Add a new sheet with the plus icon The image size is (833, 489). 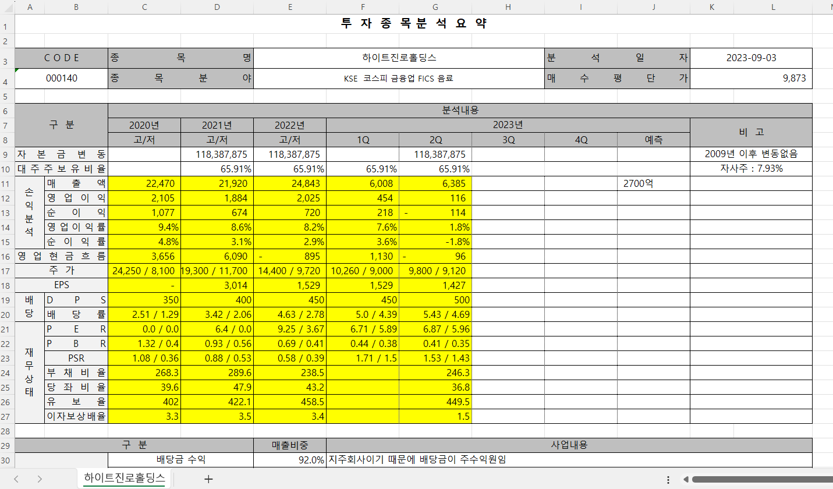208,479
